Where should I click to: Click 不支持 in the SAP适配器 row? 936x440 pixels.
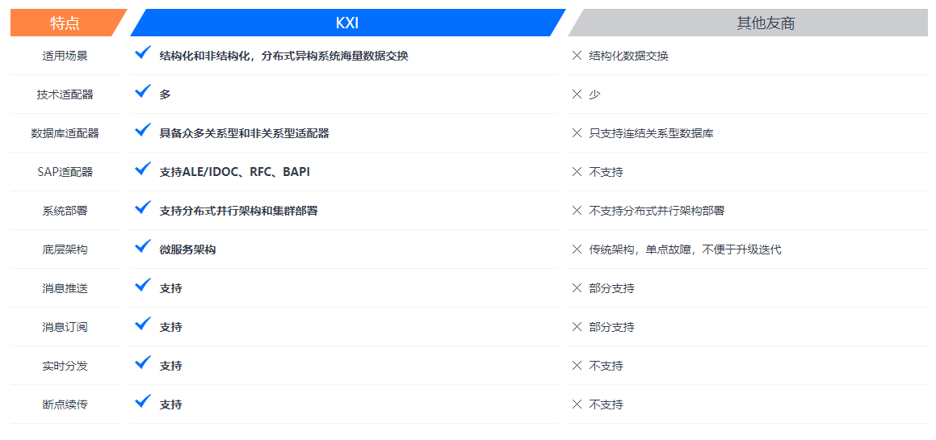coord(606,172)
